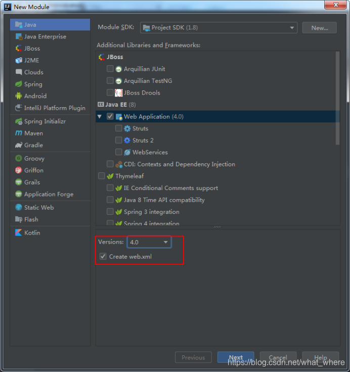Tick Java 8 Time API compatibility checkbox
Viewport: 350px width, 372px height.
pyautogui.click(x=110, y=200)
